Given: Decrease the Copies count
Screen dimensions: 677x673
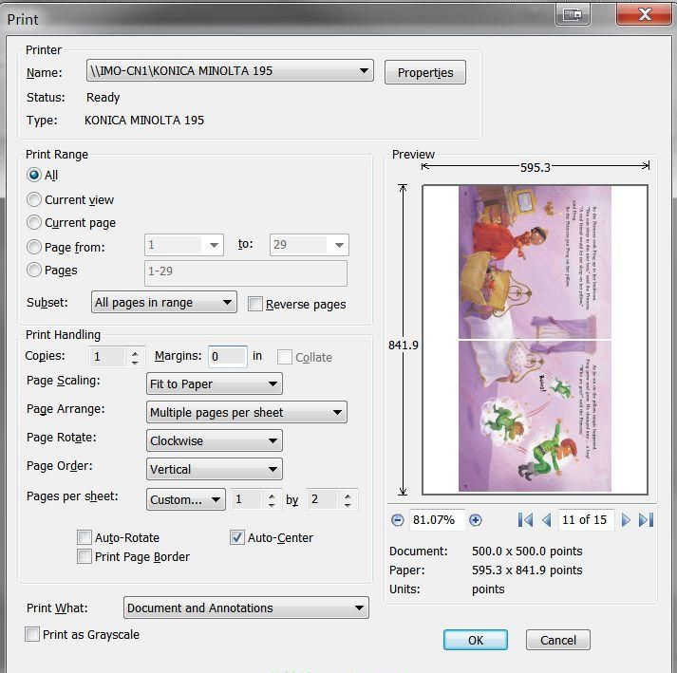Looking at the screenshot, I should 135,363.
